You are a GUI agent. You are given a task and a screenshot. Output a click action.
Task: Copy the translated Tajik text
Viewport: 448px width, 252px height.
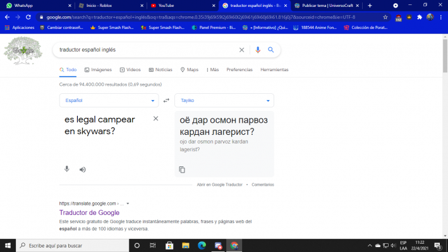(182, 169)
